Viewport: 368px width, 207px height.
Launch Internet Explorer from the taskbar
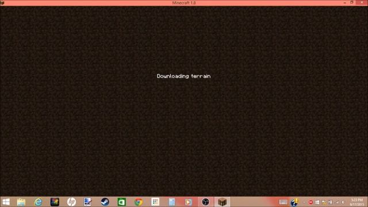point(38,202)
